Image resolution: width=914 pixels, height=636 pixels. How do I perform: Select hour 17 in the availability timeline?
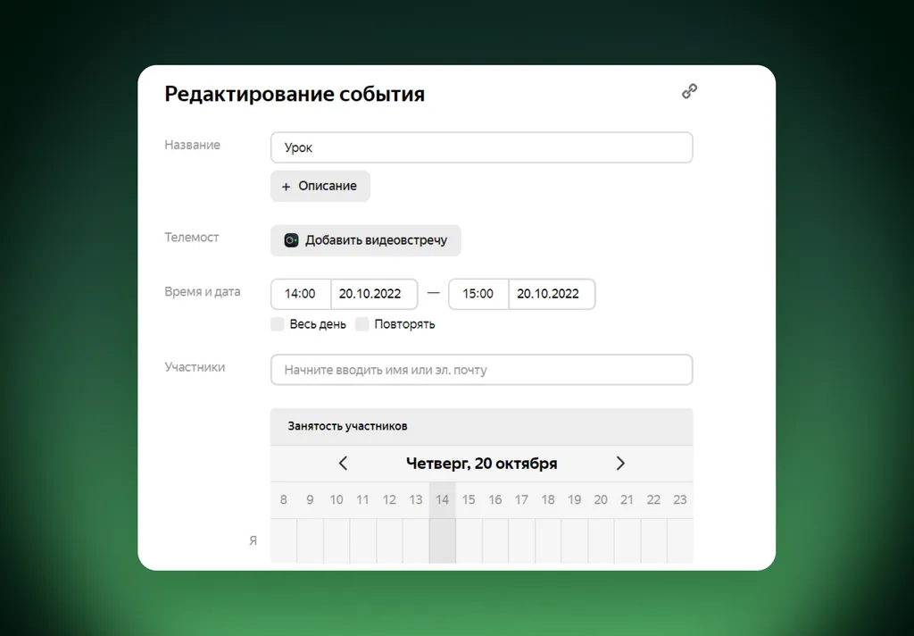click(x=521, y=500)
